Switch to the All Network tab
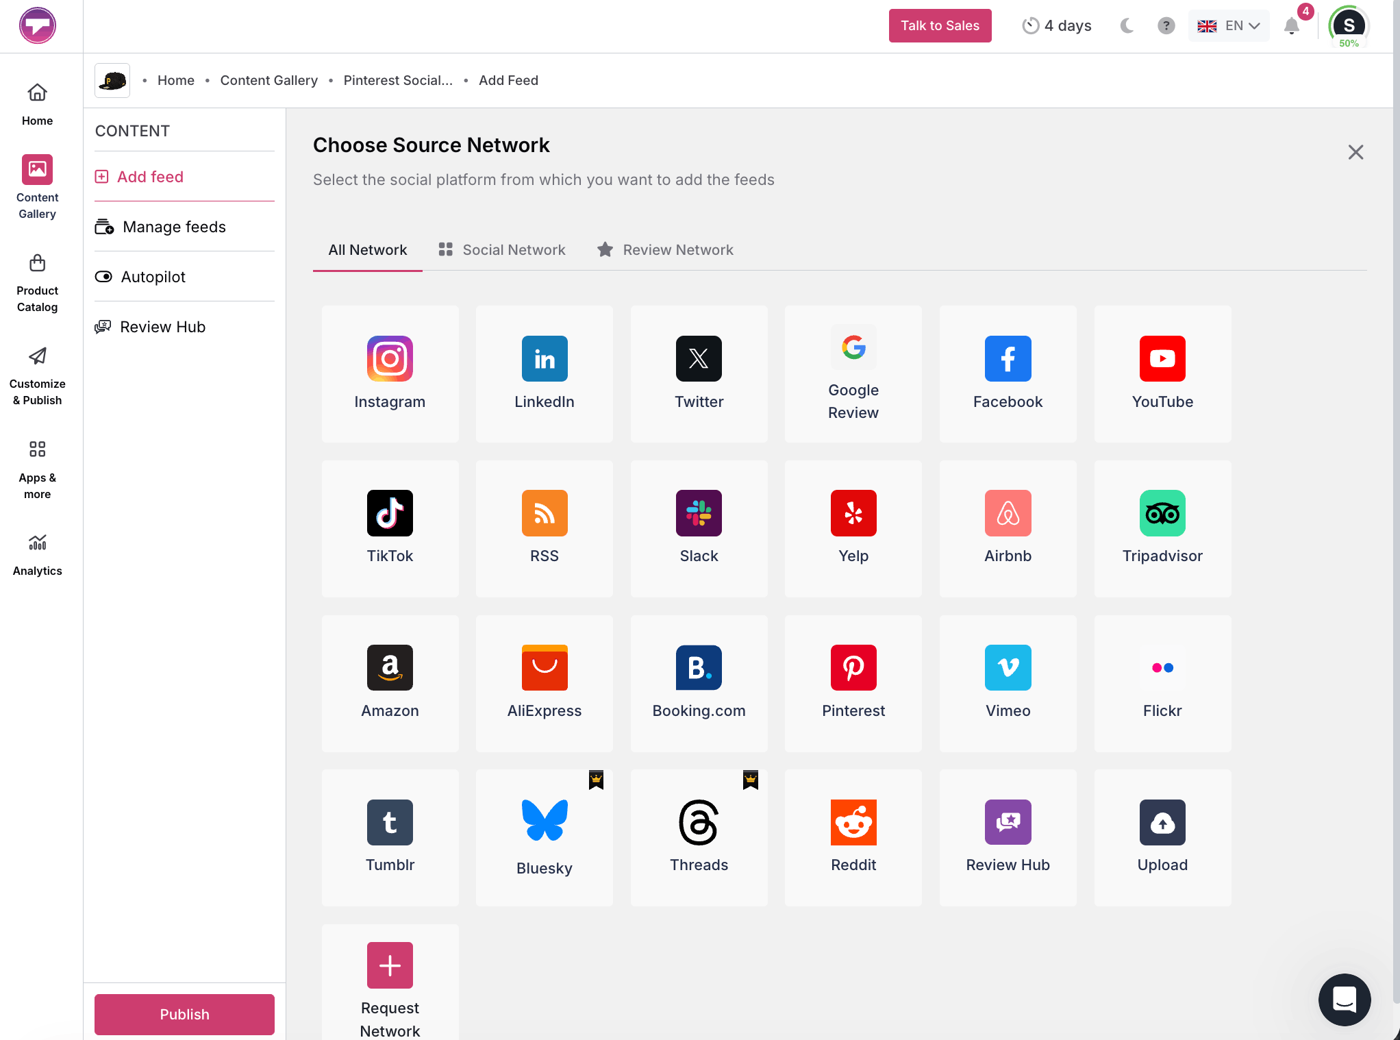 point(368,250)
